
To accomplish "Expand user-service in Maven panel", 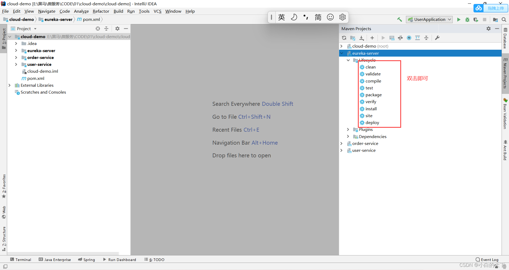I will pyautogui.click(x=341, y=150).
